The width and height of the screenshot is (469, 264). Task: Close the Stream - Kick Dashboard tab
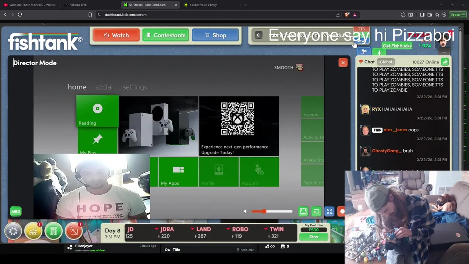pyautogui.click(x=176, y=5)
